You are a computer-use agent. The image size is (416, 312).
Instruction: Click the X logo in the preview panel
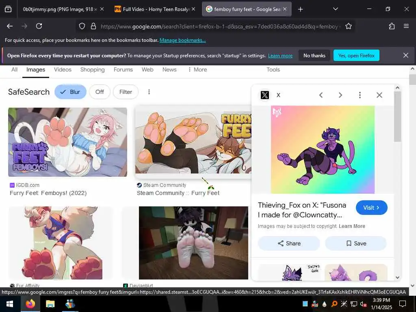pyautogui.click(x=264, y=95)
